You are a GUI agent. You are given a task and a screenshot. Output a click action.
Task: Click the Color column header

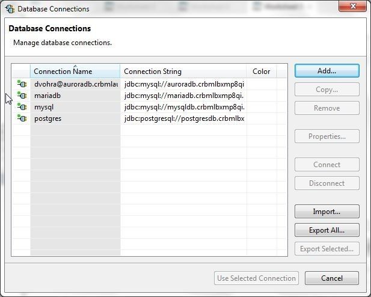point(261,71)
